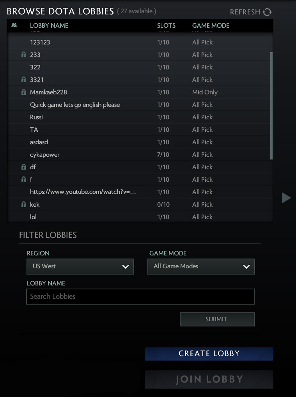Click the padlock icon for Mamkaeb228 lobby
The height and width of the screenshot is (397, 296).
coord(24,92)
